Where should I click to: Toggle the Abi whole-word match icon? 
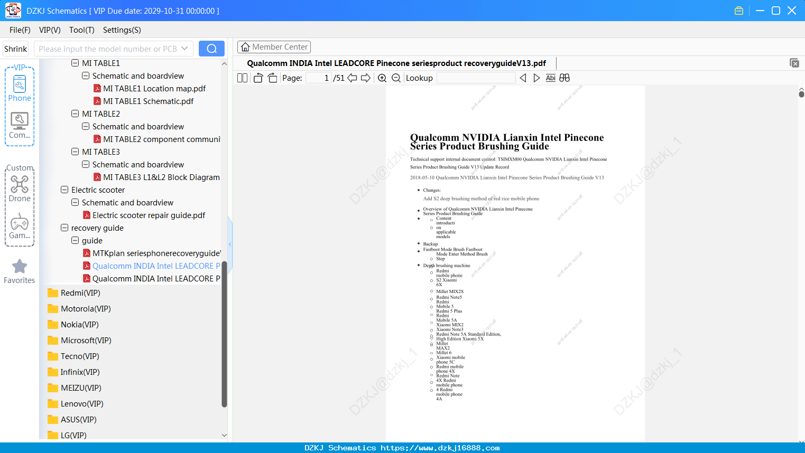click(x=550, y=78)
